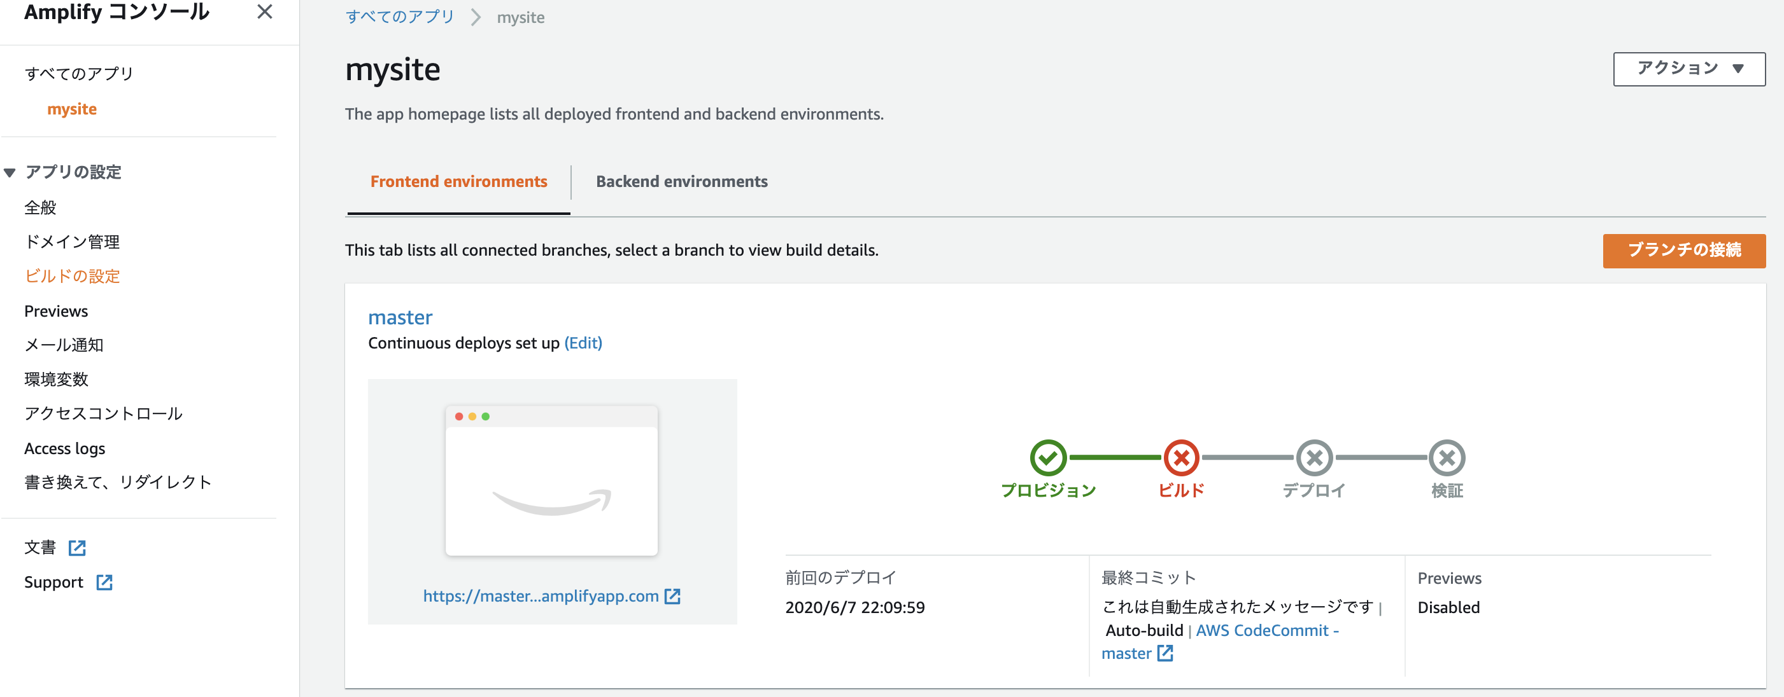The image size is (1784, 697).
Task: Open the 文書 documentation link
Action: (40, 548)
